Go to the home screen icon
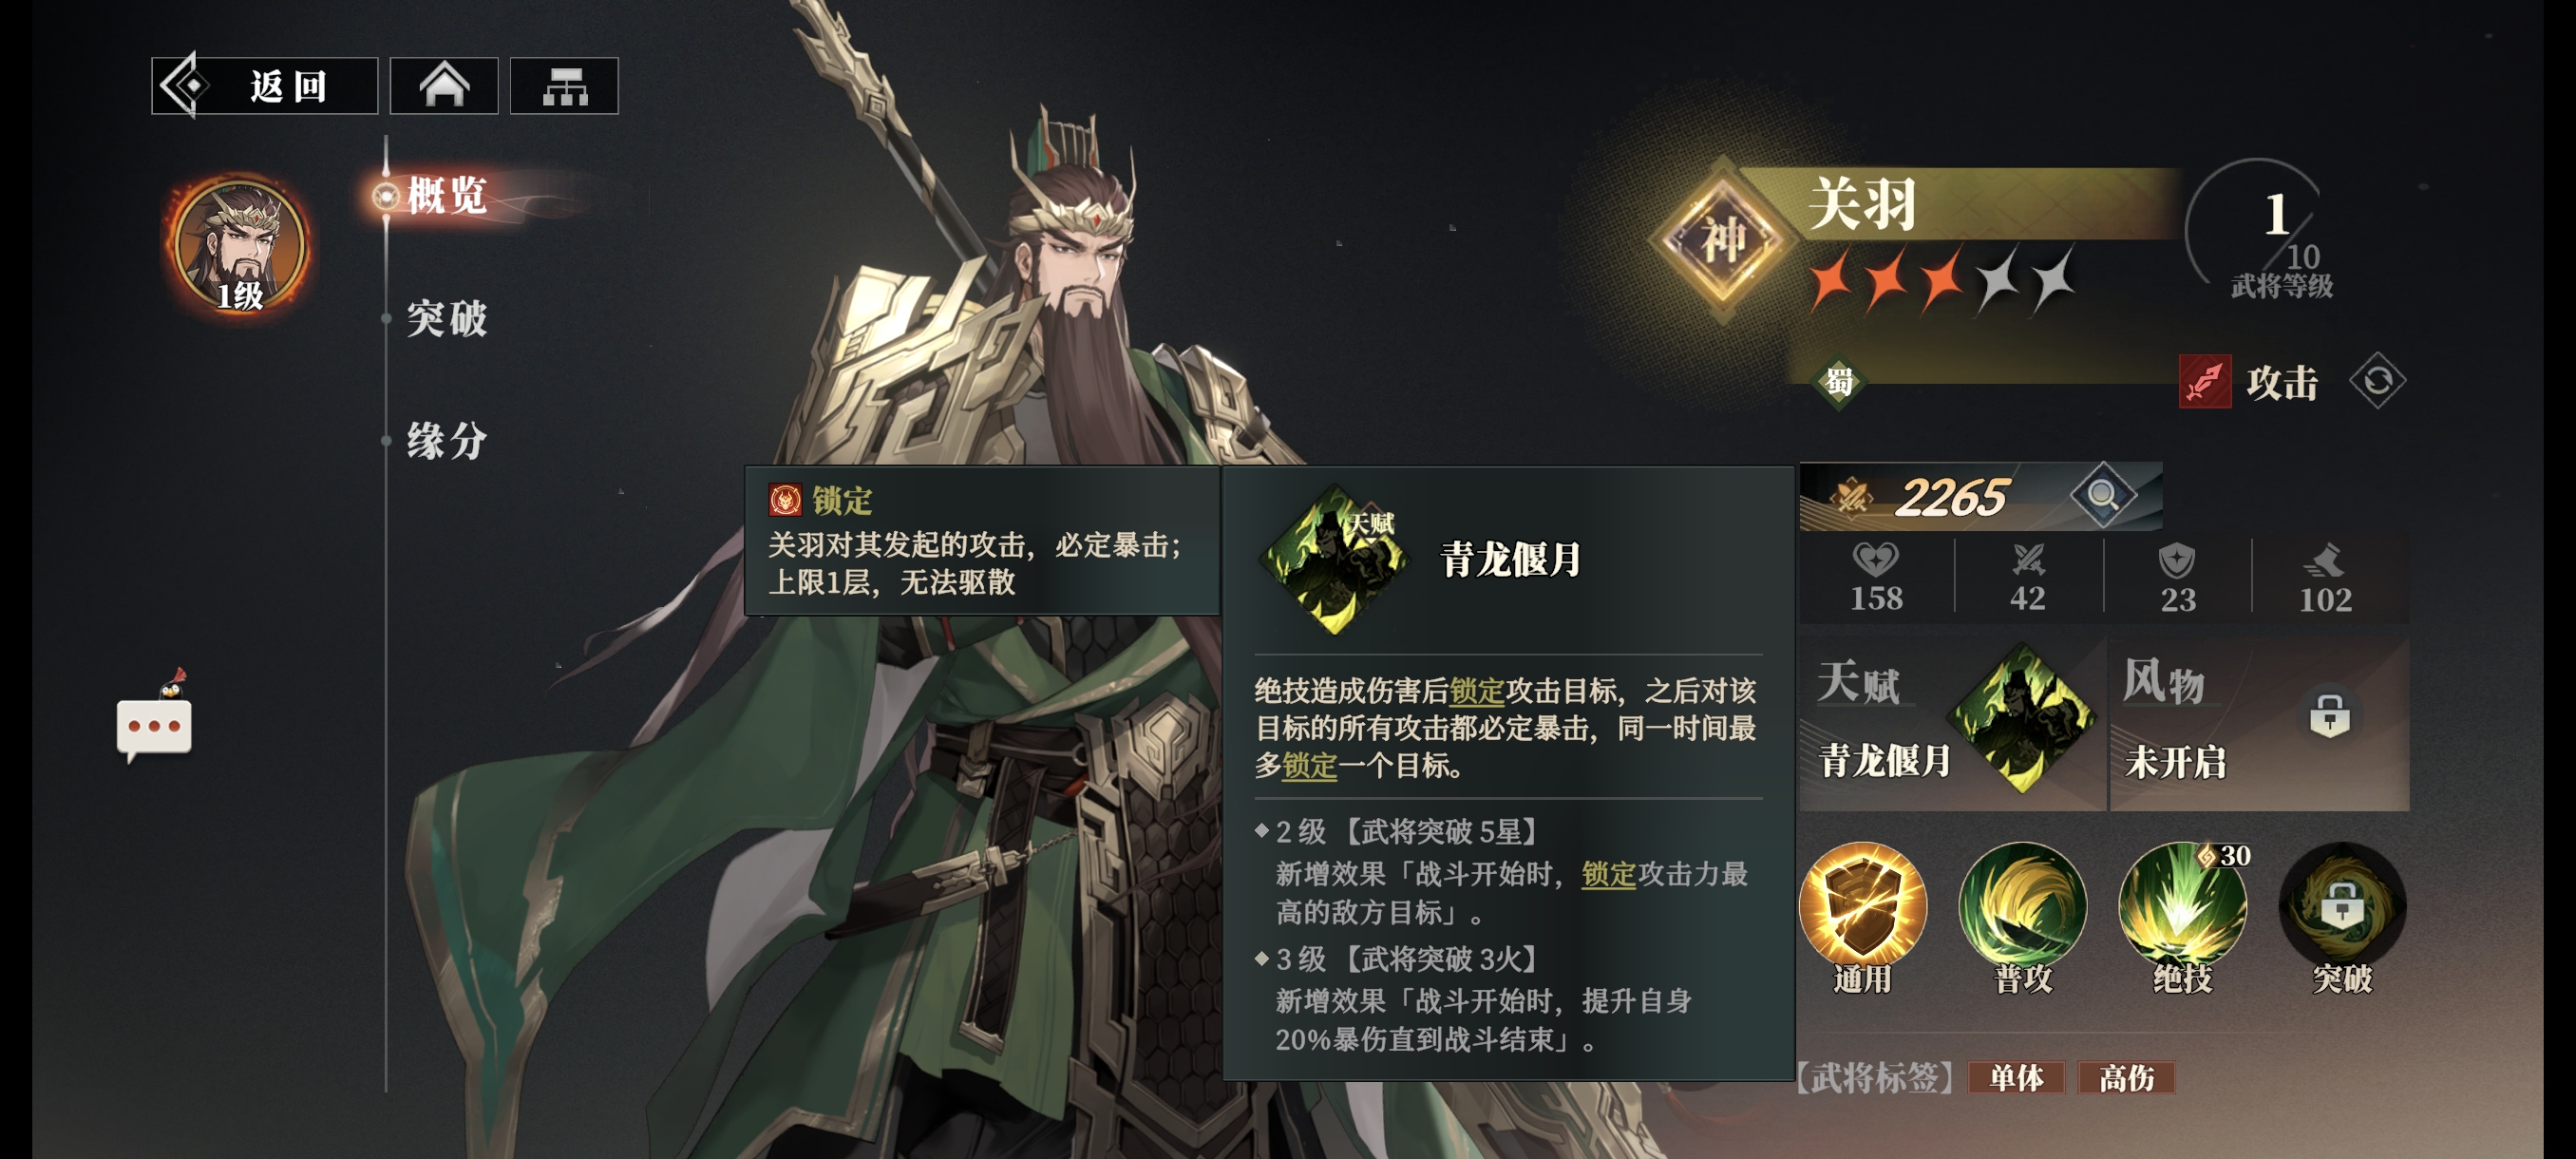This screenshot has height=1159, width=2576. point(444,86)
